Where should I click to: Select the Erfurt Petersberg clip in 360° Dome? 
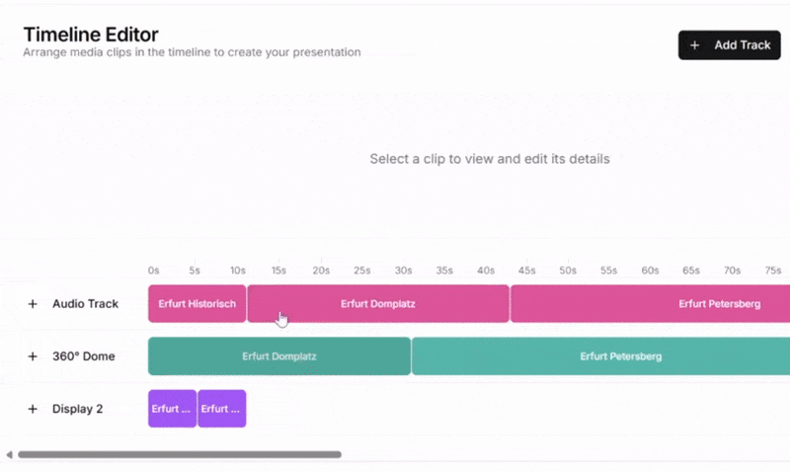(x=600, y=356)
